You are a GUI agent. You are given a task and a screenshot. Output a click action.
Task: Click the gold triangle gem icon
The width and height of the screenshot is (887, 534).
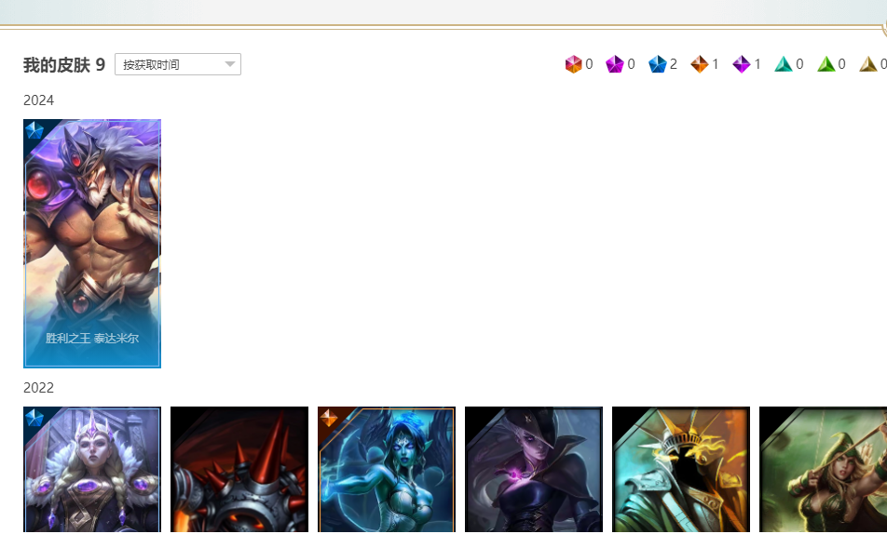[867, 64]
